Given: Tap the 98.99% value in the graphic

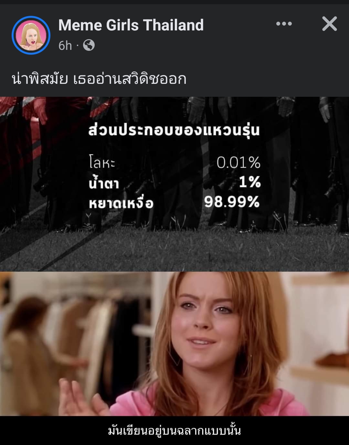Looking at the screenshot, I should (x=232, y=202).
